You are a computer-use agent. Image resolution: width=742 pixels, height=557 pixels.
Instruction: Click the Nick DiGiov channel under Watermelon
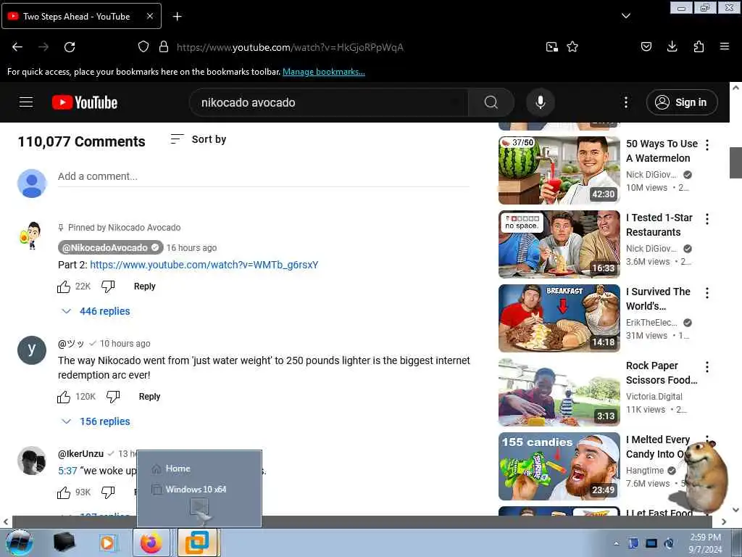pyautogui.click(x=651, y=175)
